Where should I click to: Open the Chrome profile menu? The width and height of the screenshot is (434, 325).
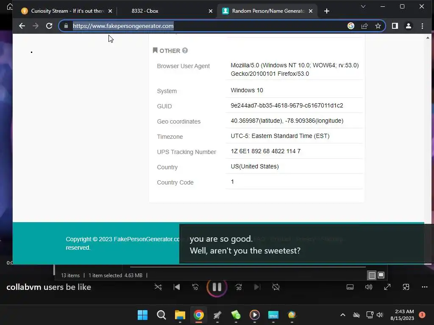409,26
